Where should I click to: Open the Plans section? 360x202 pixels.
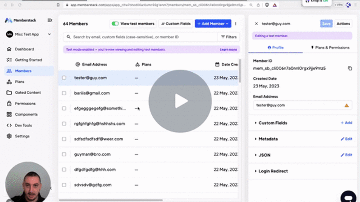[x=19, y=82]
